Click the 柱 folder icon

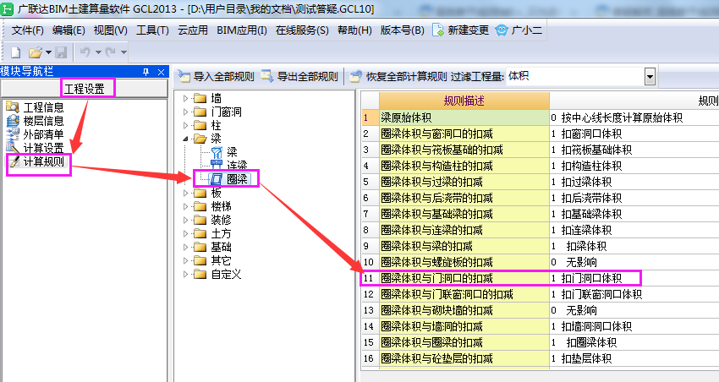pos(200,125)
